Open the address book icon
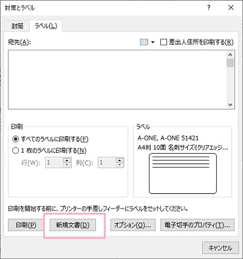The image size is (243, 259). click(x=144, y=42)
